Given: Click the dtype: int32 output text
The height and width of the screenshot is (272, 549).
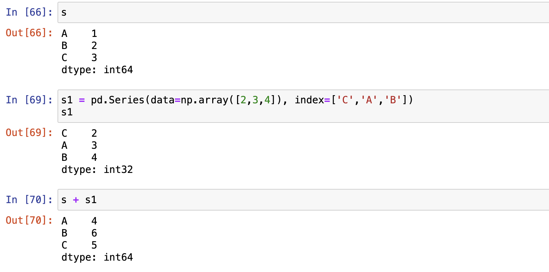Looking at the screenshot, I should pos(97,170).
